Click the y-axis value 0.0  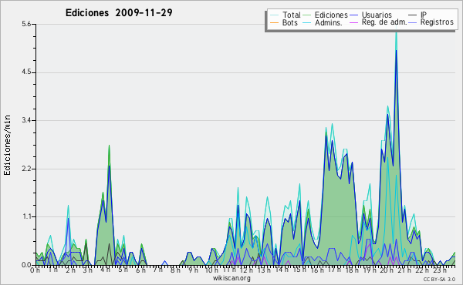tap(26, 265)
